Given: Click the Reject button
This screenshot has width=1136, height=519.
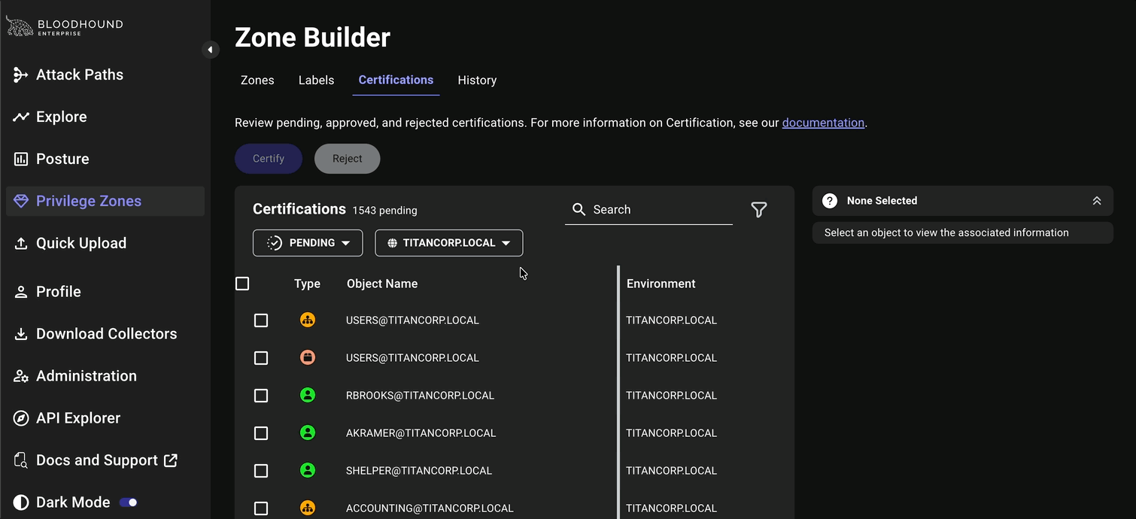Looking at the screenshot, I should (348, 159).
